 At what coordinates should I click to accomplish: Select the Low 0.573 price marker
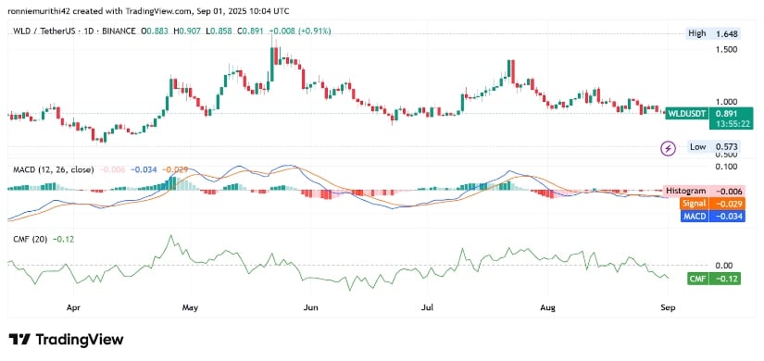[x=713, y=146]
